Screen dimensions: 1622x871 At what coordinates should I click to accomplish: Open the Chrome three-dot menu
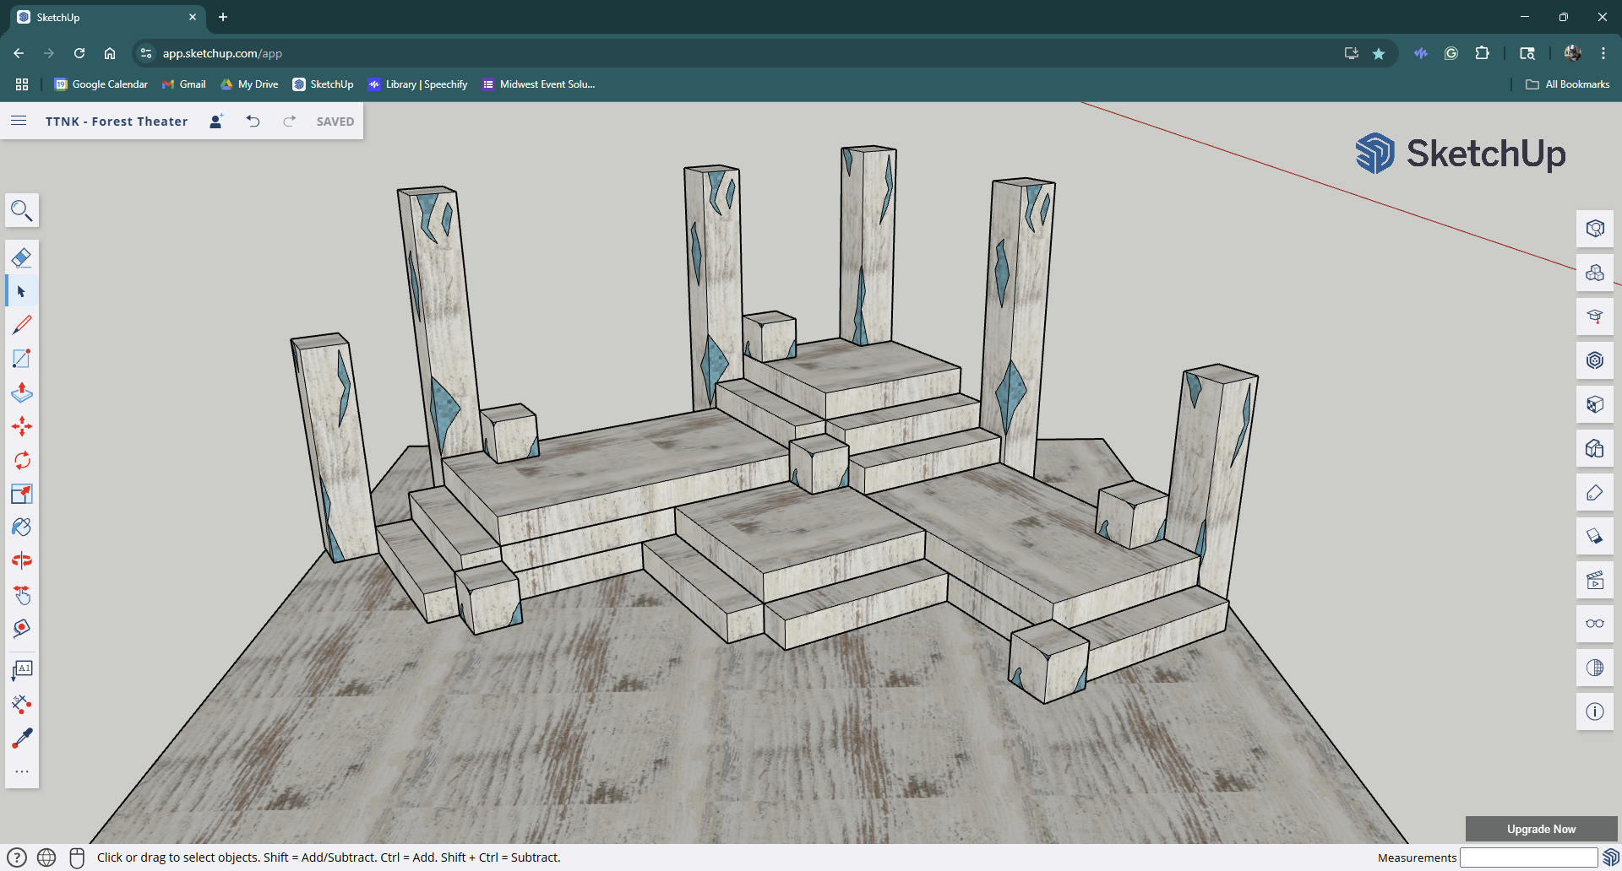1603,53
